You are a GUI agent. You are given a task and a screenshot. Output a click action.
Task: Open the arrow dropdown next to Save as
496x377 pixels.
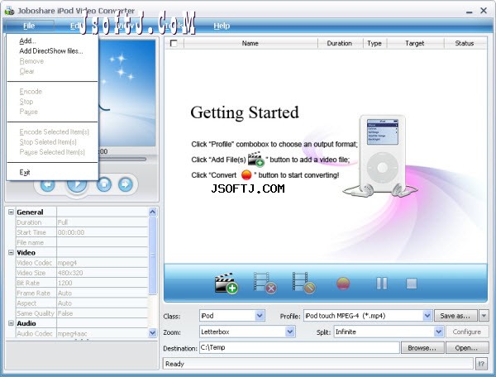click(x=484, y=316)
